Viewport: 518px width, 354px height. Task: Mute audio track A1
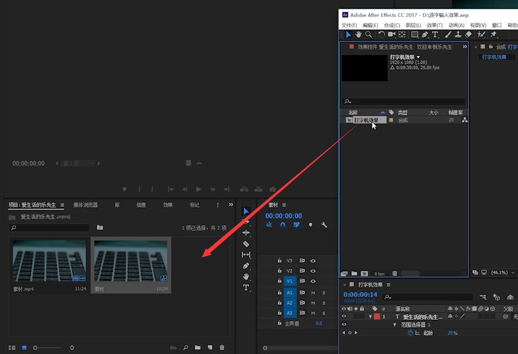click(x=313, y=293)
